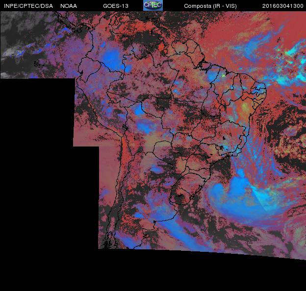Image resolution: width=306 pixels, height=291 pixels.
Task: Click the blue cloud mass over northwestern Amazon
Action: (x=112, y=57)
